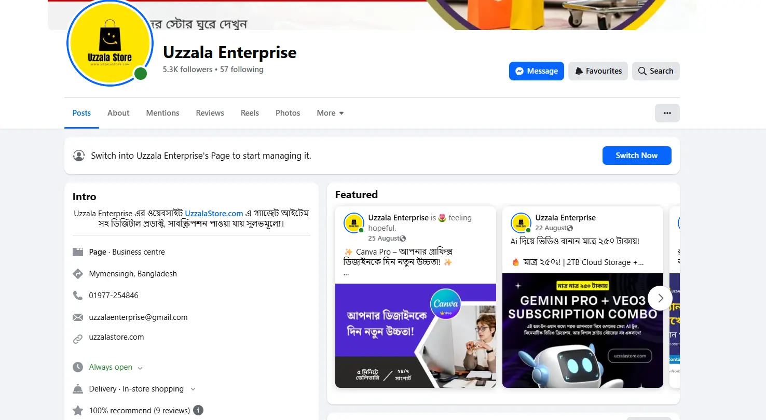Screen dimensions: 766x420
Task: Click the blue Message button
Action: (x=537, y=71)
